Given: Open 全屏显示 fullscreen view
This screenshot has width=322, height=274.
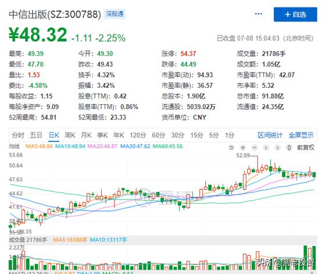Looking at the screenshot, I should point(301,135).
